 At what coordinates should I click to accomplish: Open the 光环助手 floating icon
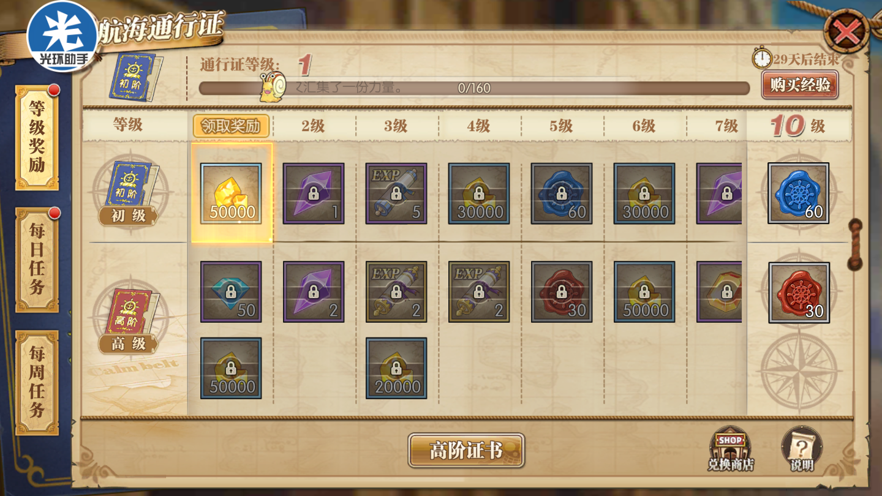[62, 36]
